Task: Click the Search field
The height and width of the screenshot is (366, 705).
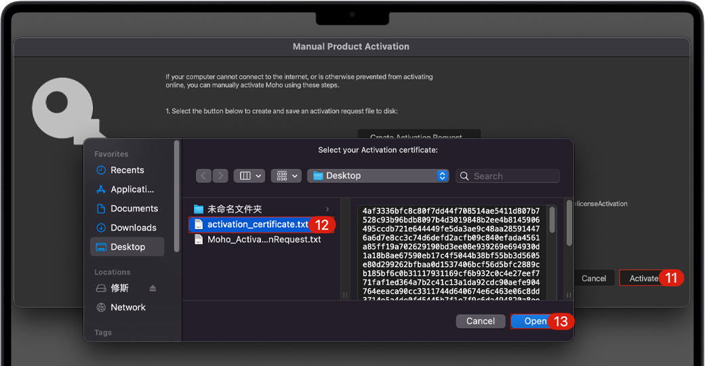Action: click(x=508, y=176)
